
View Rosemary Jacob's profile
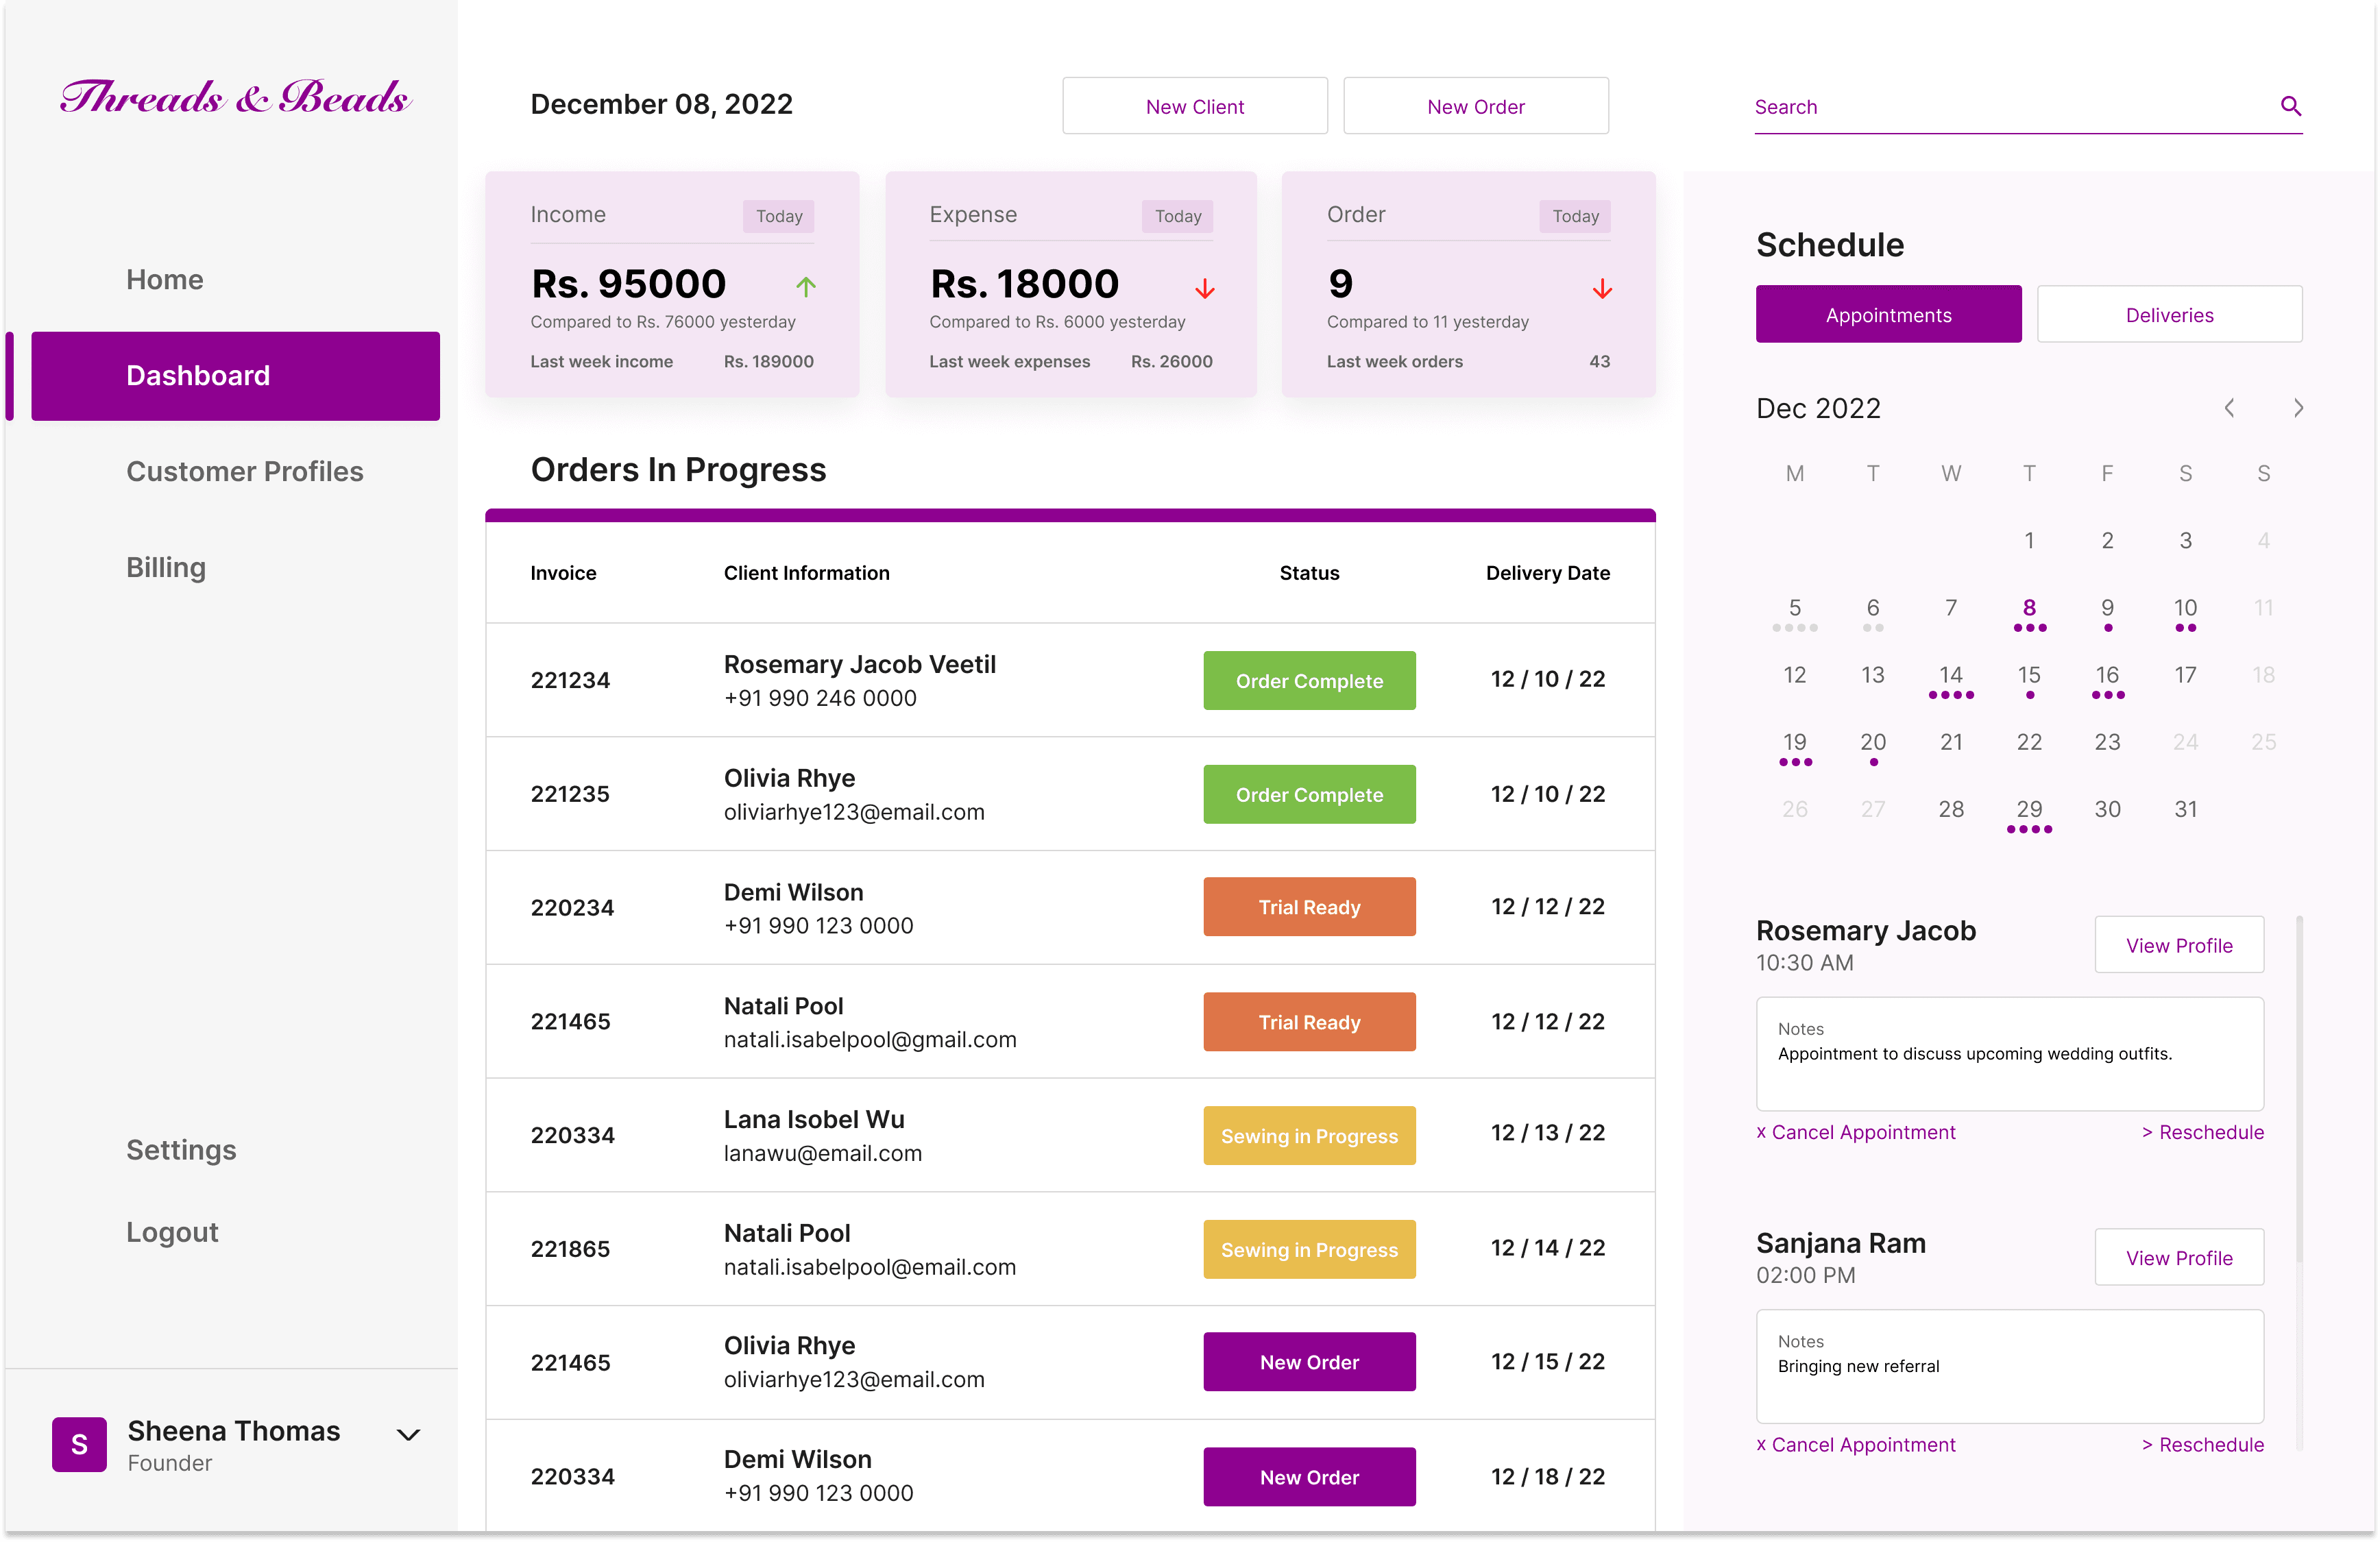tap(2178, 945)
